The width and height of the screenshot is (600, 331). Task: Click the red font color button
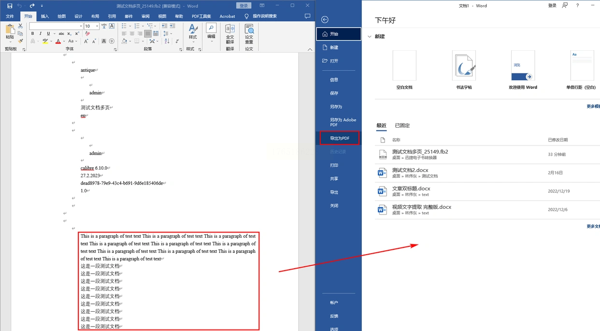pos(58,42)
